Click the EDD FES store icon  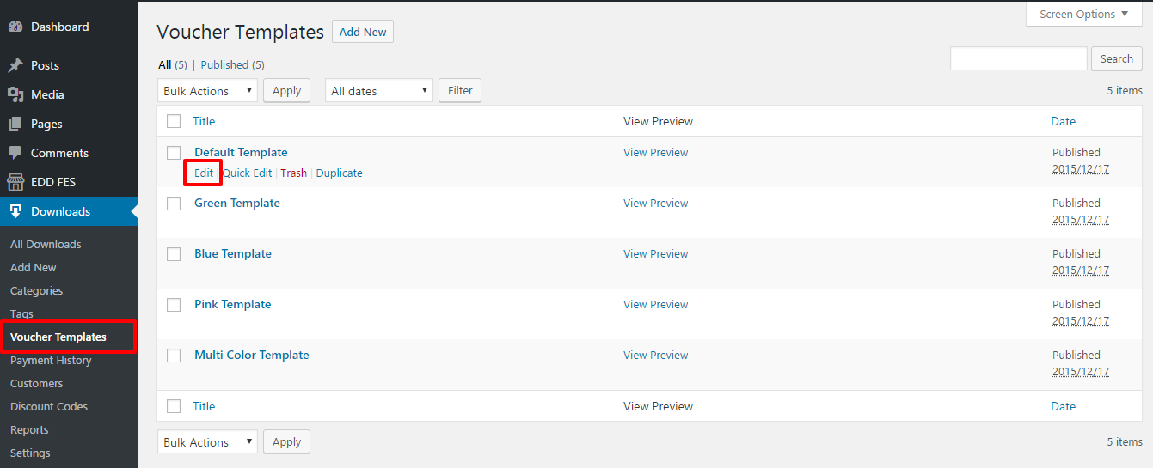click(x=15, y=182)
